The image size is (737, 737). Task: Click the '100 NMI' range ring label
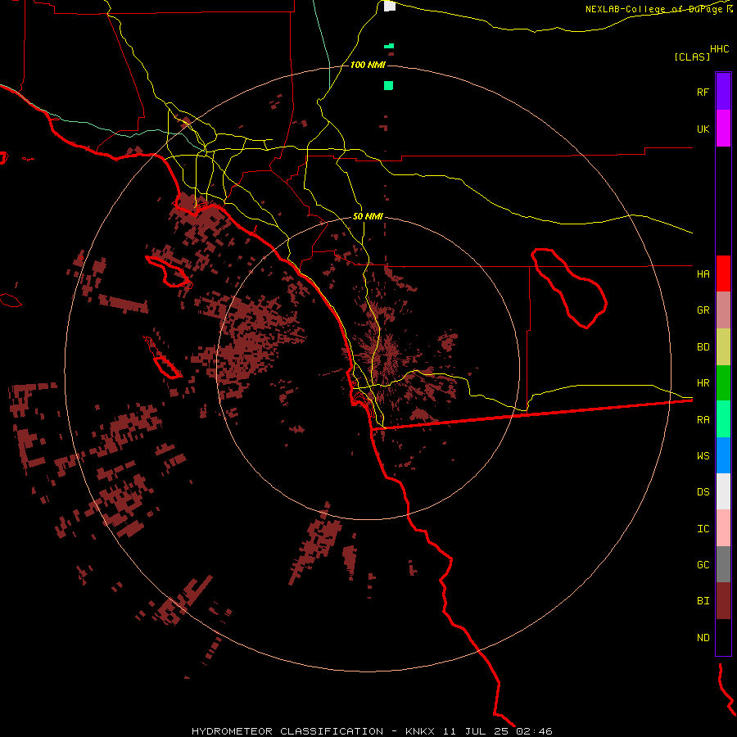click(x=368, y=65)
